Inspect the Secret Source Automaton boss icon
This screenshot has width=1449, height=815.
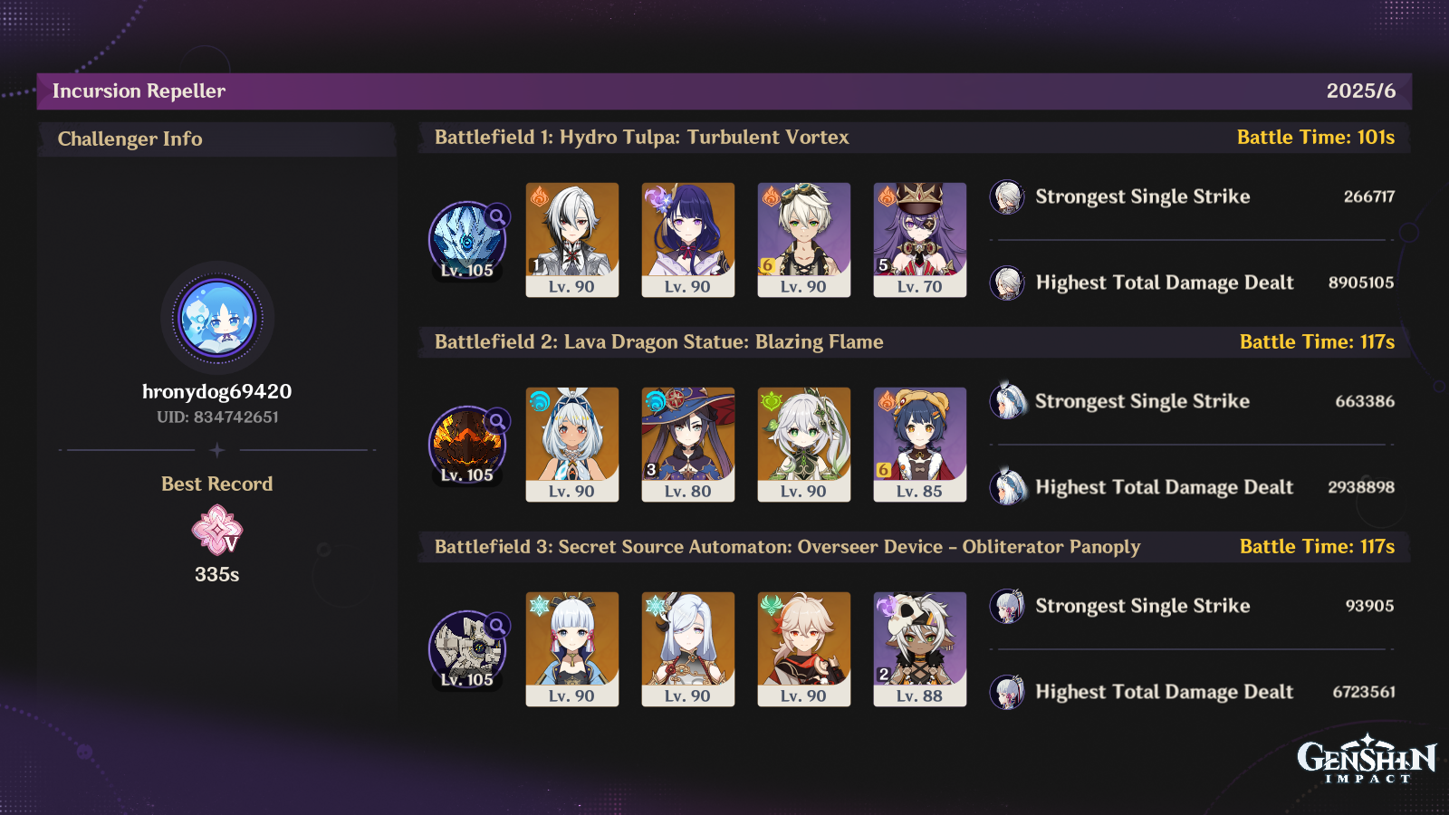(467, 649)
